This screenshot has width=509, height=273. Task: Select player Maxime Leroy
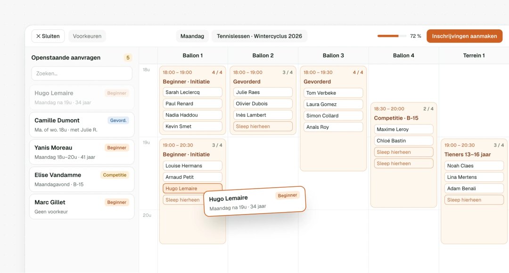point(403,129)
